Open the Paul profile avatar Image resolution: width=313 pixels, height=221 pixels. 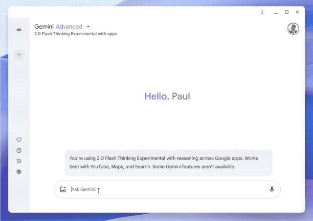coord(292,29)
